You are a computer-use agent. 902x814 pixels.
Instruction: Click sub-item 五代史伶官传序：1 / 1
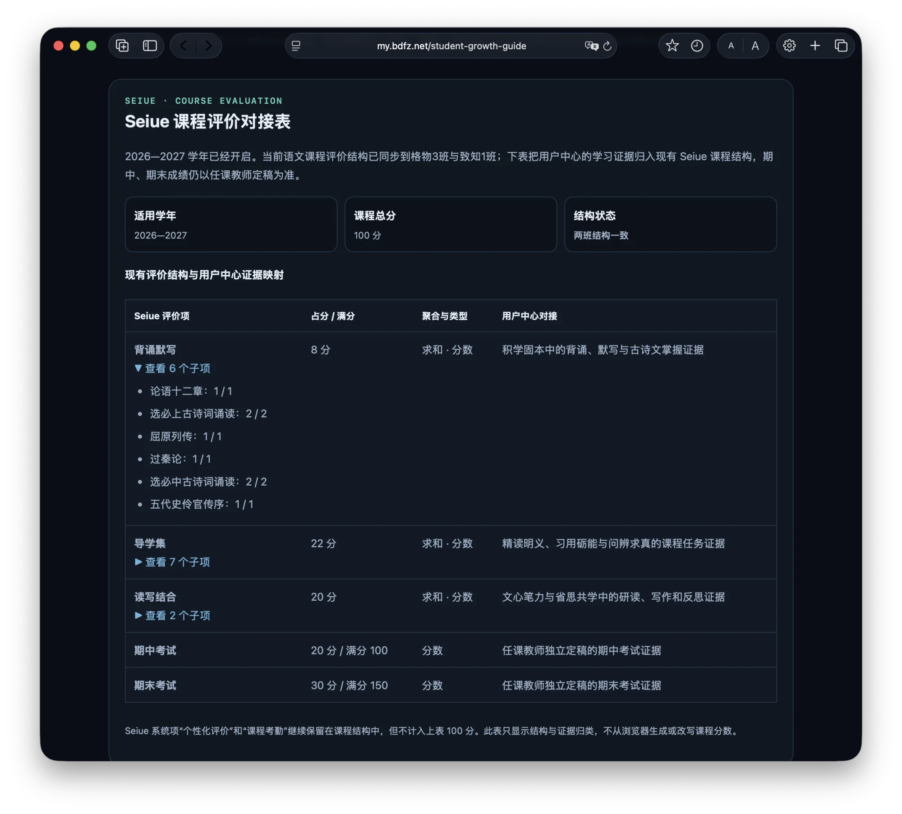click(202, 504)
